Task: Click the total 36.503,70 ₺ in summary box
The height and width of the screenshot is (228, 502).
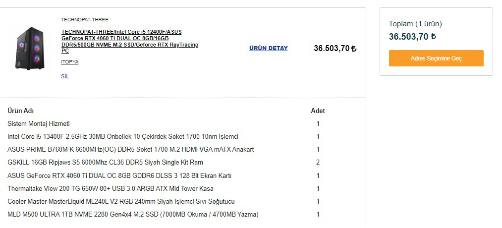Action: click(x=412, y=37)
